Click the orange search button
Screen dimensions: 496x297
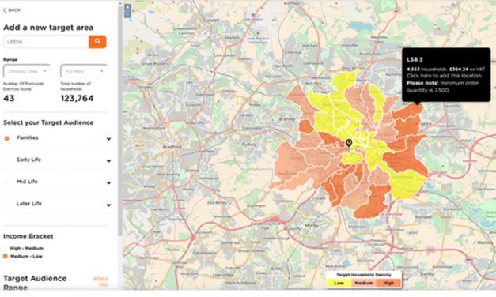pos(97,41)
